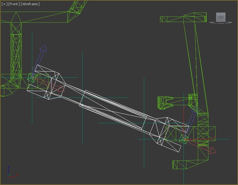
Task: Click the compass ring beneath the ViewCube
Action: click(221, 23)
